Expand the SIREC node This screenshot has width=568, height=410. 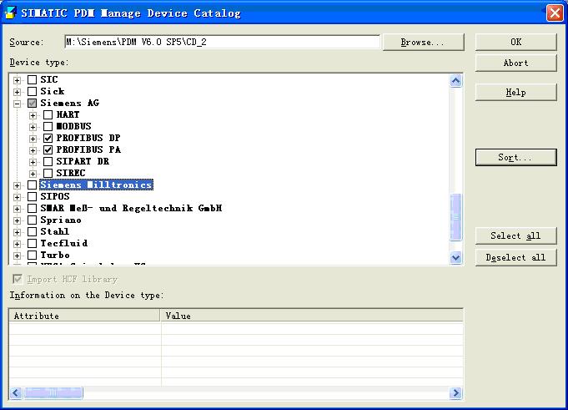(x=33, y=174)
